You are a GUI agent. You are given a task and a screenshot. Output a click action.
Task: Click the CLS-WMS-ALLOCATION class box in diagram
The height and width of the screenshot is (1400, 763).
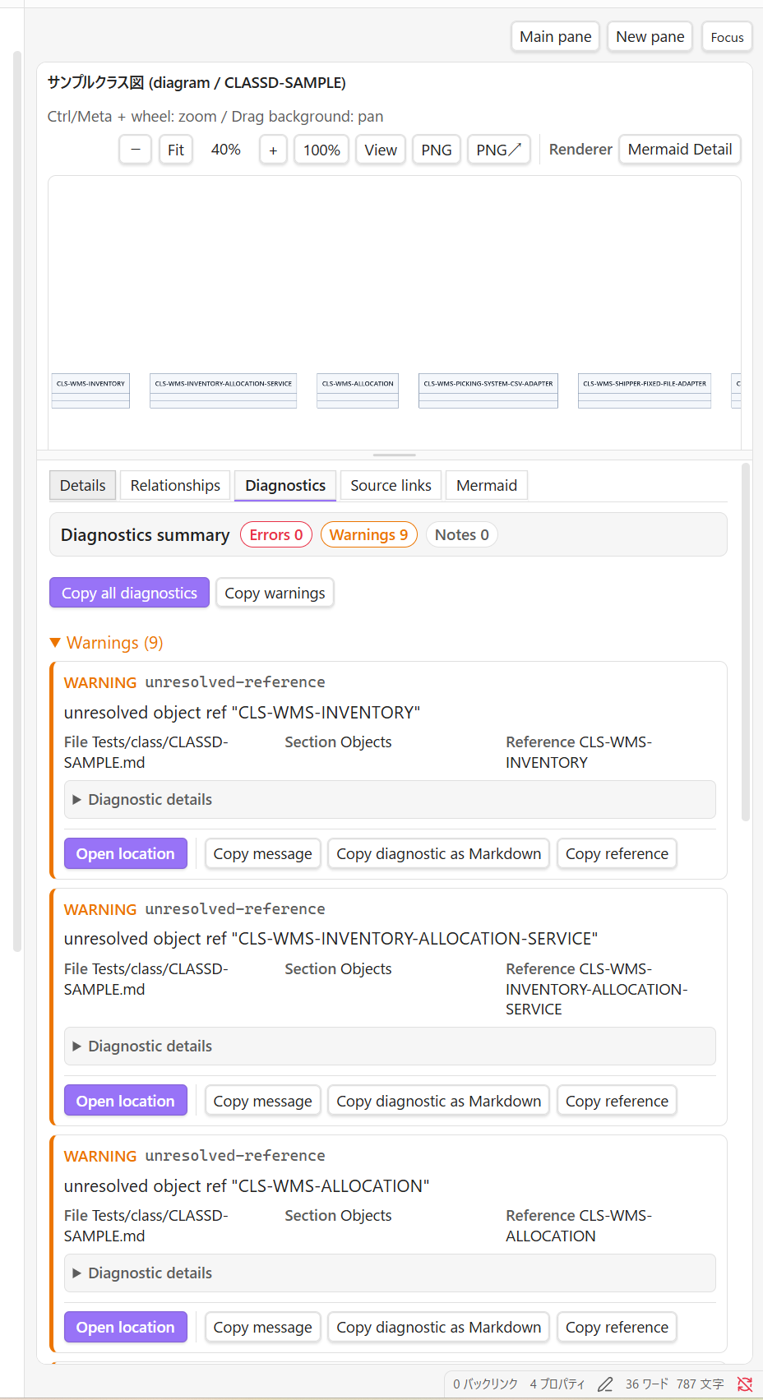click(x=358, y=390)
